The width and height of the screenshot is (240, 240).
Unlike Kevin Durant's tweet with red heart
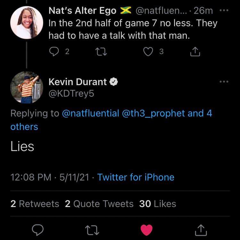tap(147, 229)
